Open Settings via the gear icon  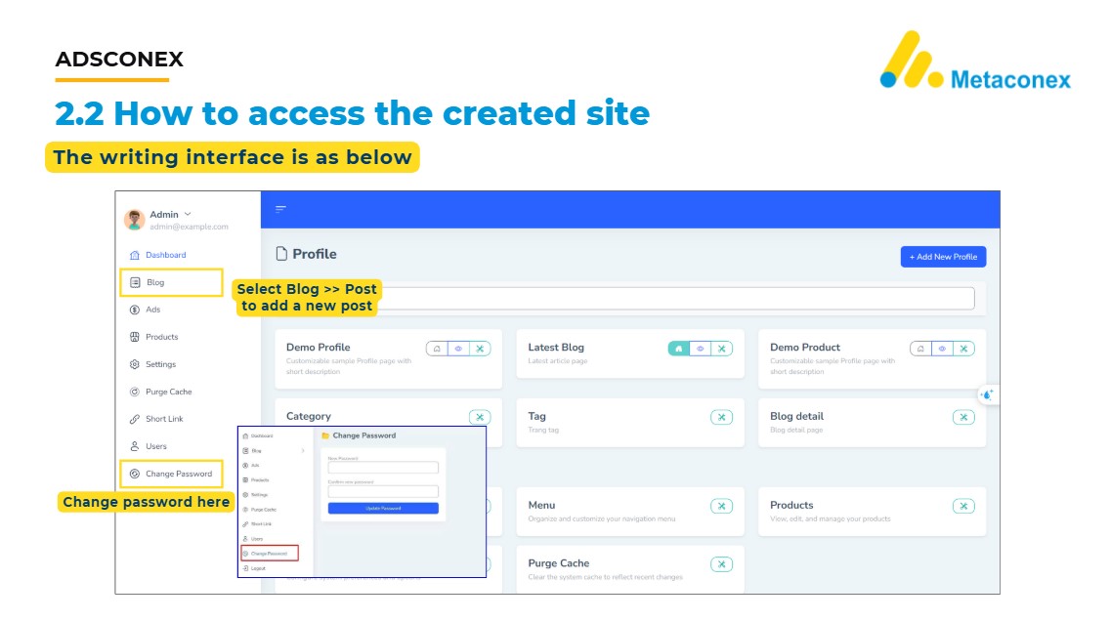point(135,364)
